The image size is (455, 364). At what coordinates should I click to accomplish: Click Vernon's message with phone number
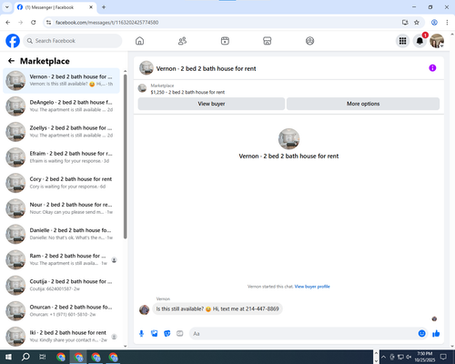(217, 308)
